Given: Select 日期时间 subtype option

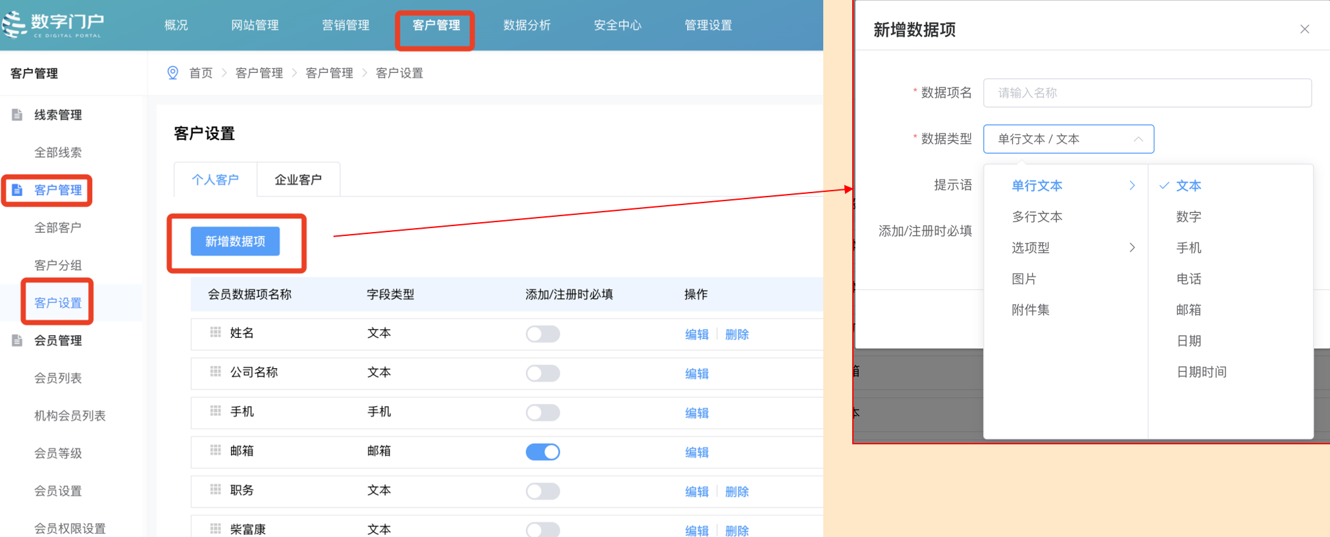Looking at the screenshot, I should pyautogui.click(x=1202, y=372).
